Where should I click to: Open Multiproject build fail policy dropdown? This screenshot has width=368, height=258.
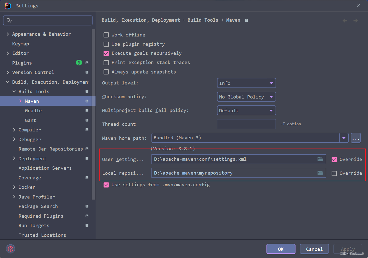(x=246, y=110)
